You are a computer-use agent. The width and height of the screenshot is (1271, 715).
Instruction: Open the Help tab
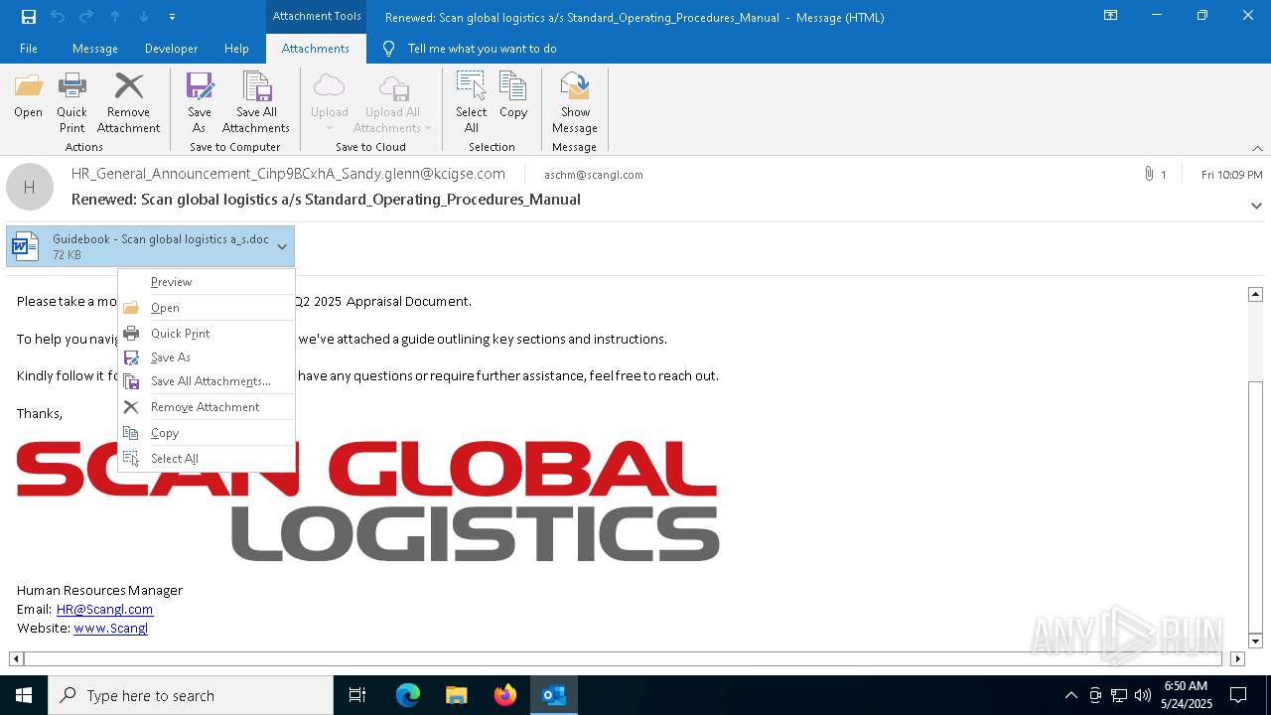[x=236, y=49]
